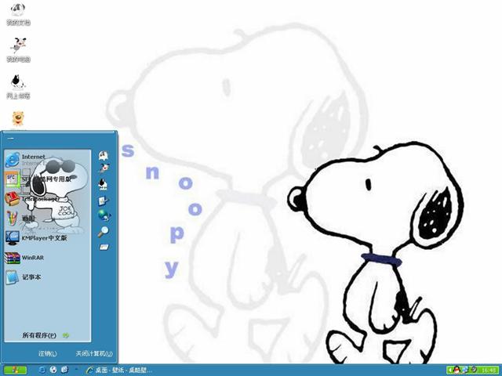Open Notepad (记事本) from start menu

(48, 277)
